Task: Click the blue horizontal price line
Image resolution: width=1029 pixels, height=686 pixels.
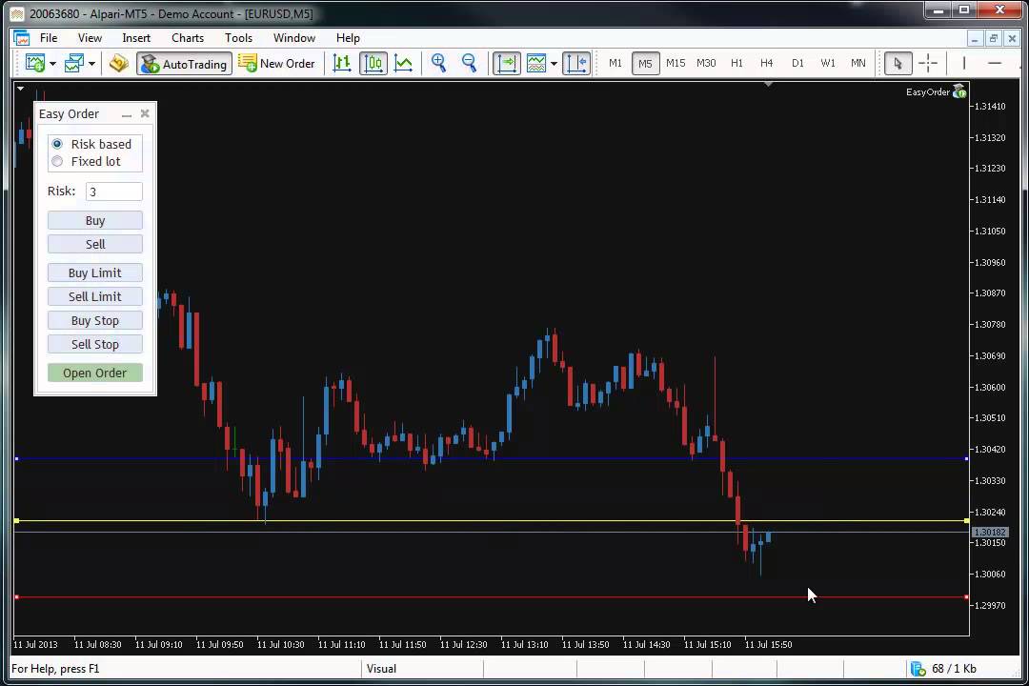Action: click(x=491, y=458)
